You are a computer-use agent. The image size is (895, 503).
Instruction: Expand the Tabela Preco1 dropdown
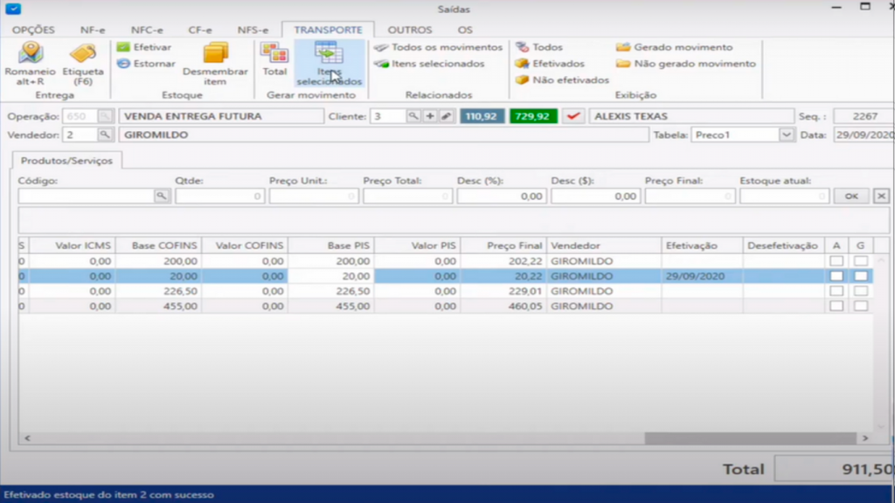[x=786, y=134]
